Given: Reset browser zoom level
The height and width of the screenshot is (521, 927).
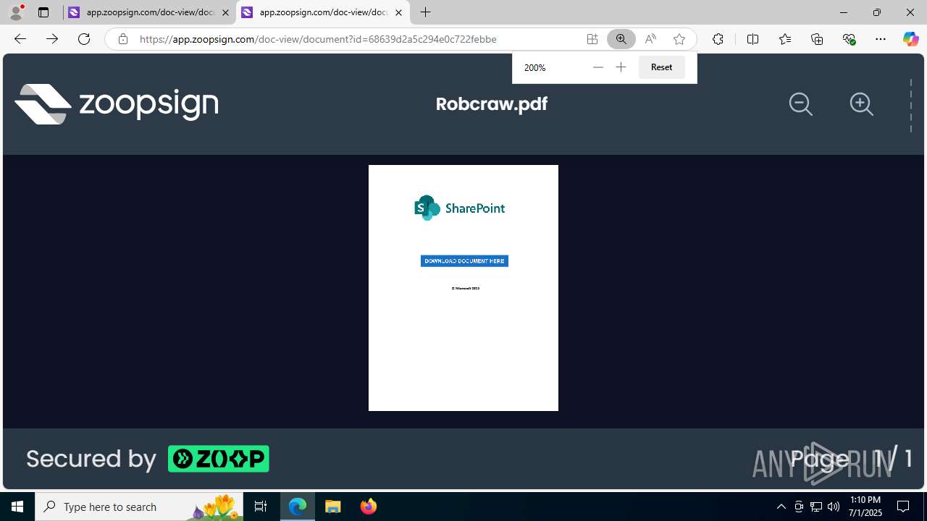Looking at the screenshot, I should (661, 67).
